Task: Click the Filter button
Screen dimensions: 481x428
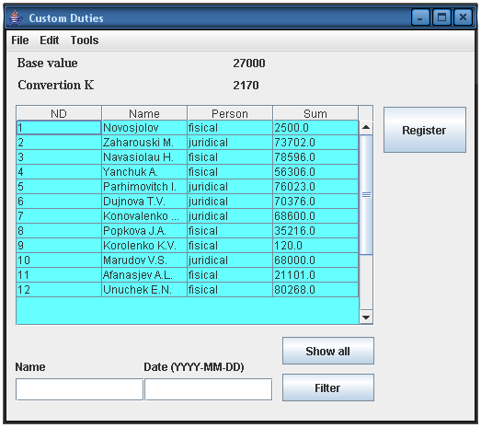Action: pos(328,388)
